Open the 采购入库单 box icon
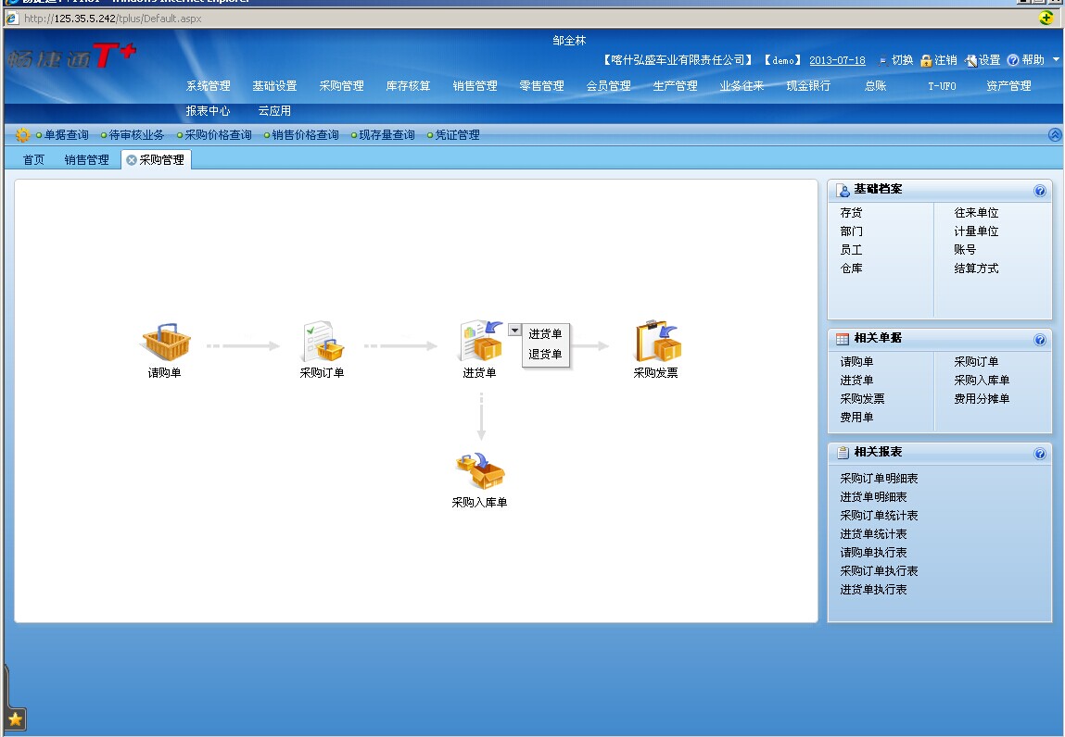1065x737 pixels. point(480,471)
